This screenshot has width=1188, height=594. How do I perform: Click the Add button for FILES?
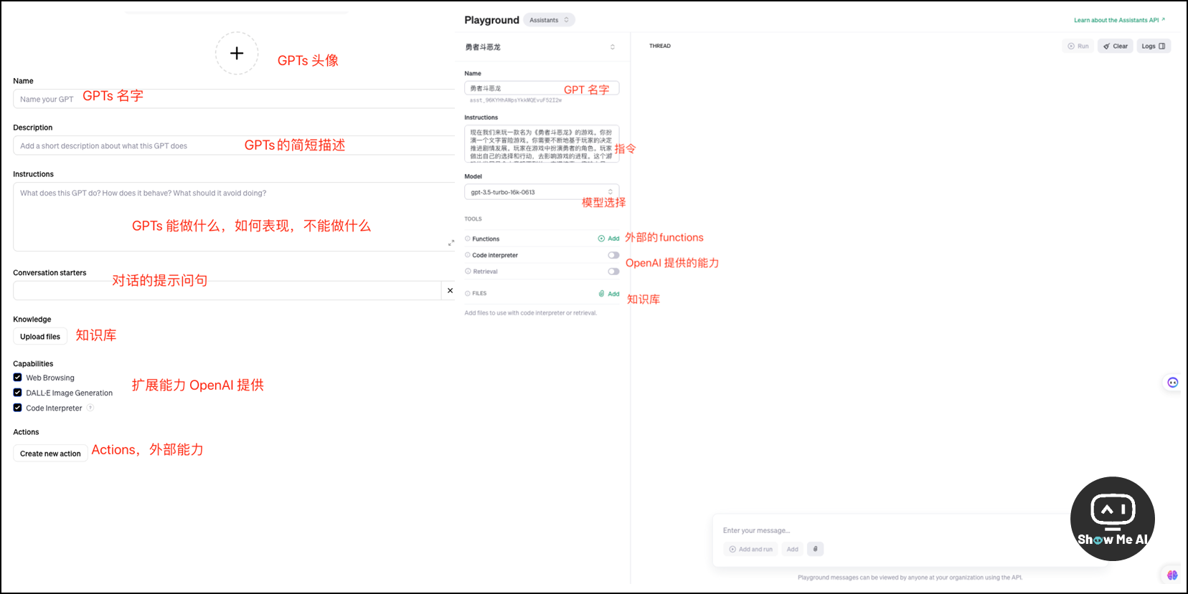(609, 294)
